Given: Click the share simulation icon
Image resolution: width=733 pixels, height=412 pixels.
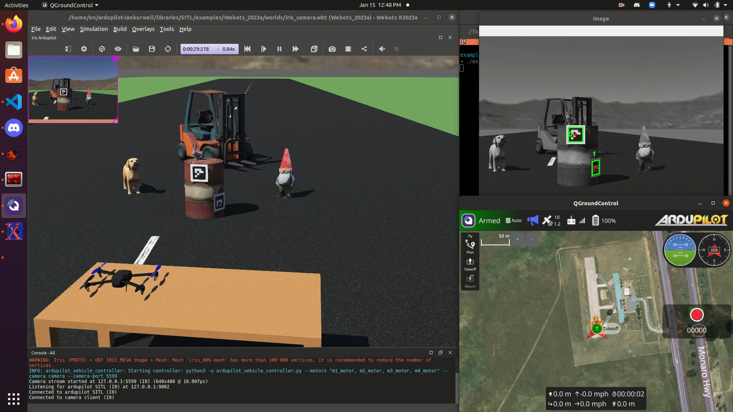Looking at the screenshot, I should 364,49.
